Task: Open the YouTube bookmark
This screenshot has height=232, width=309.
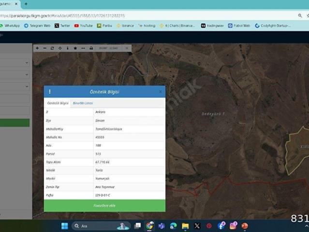Action: (83, 26)
